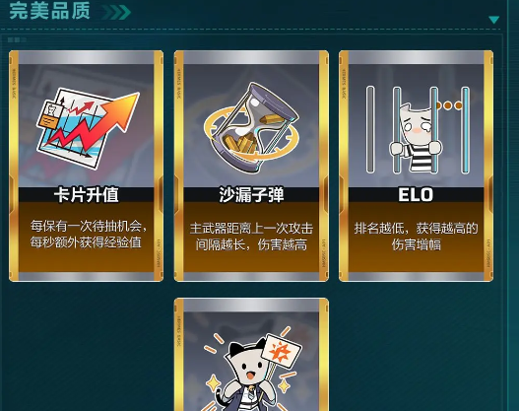Click the 沙漏子弹 description about attack interval
This screenshot has width=519, height=411.
pyautogui.click(x=251, y=237)
